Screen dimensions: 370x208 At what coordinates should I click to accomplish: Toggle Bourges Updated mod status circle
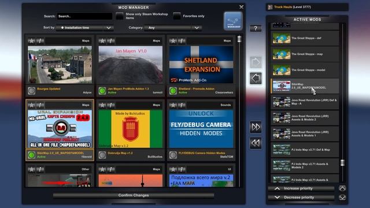[31, 91]
